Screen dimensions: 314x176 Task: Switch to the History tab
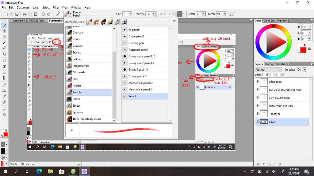coord(269,64)
